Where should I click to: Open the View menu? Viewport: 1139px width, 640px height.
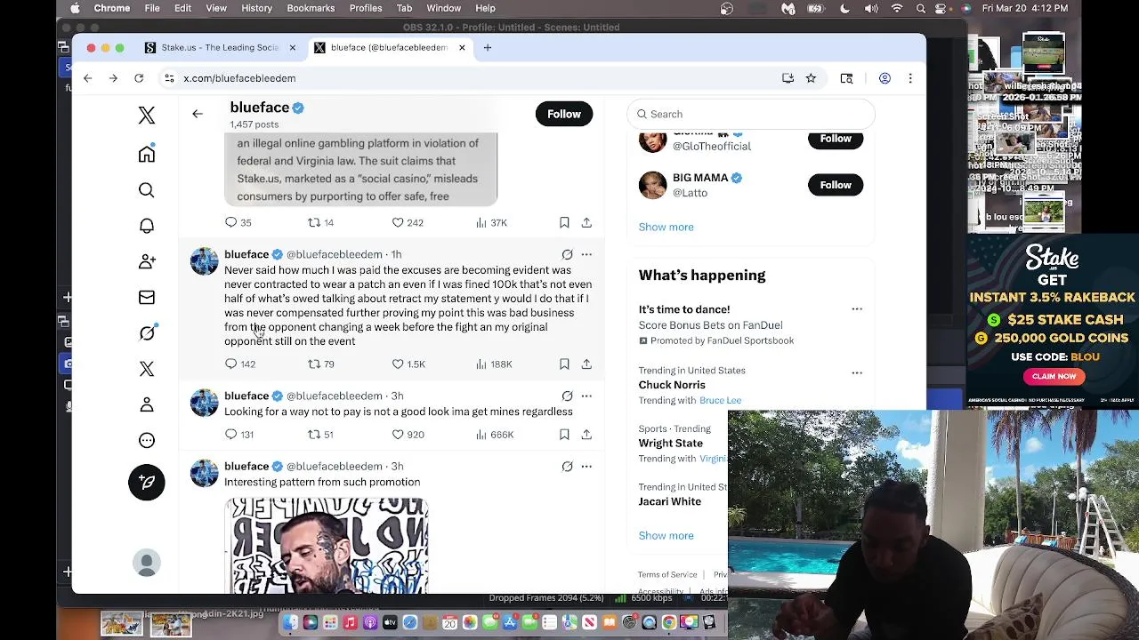pyautogui.click(x=216, y=8)
